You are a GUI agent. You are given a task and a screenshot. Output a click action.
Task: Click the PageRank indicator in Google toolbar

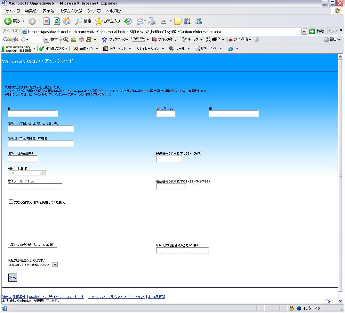coord(138,39)
